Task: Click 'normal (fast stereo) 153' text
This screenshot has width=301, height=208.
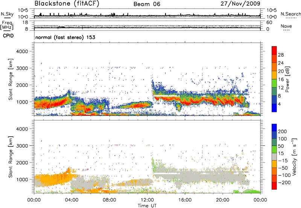Action: point(65,37)
